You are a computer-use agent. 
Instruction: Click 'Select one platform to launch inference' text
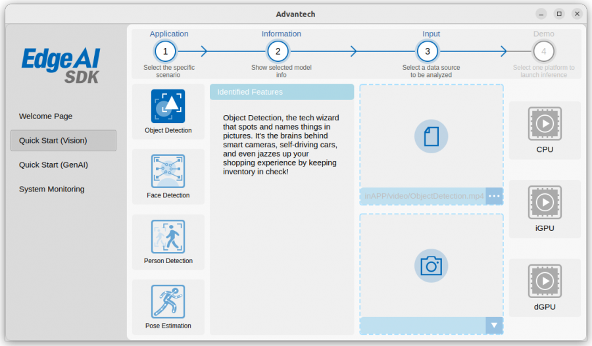544,71
